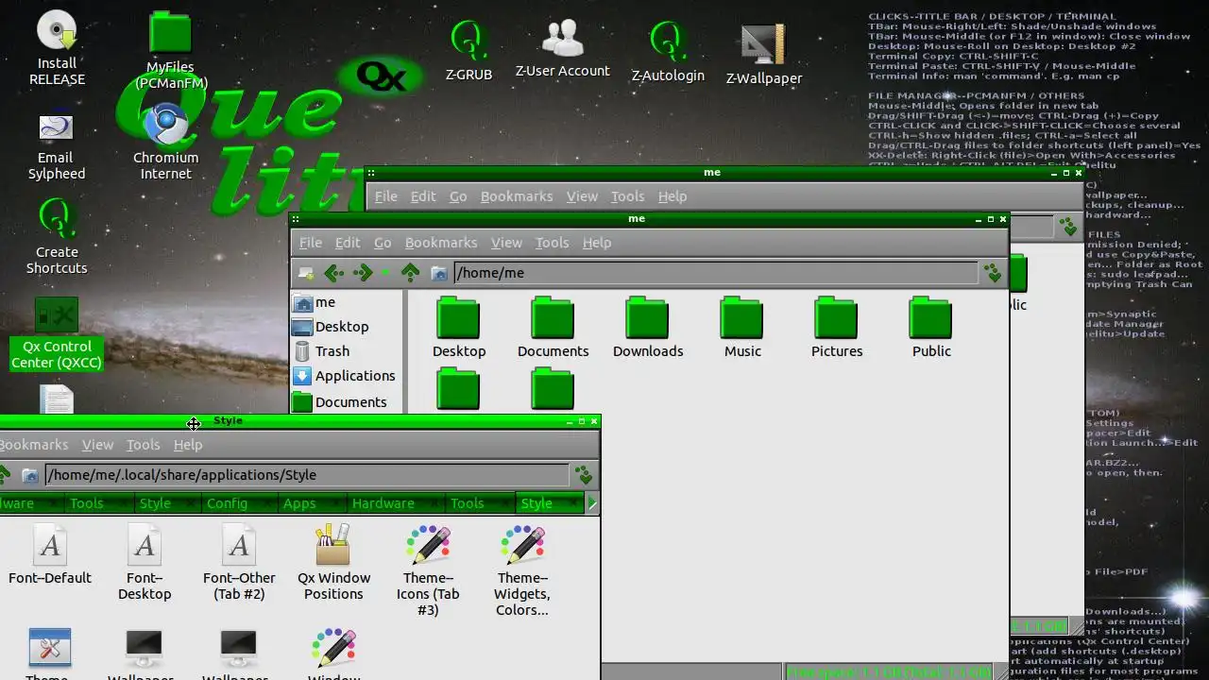The height and width of the screenshot is (680, 1209).
Task: Open the Theme--Icons (Tab #3) item
Action: coord(428,570)
